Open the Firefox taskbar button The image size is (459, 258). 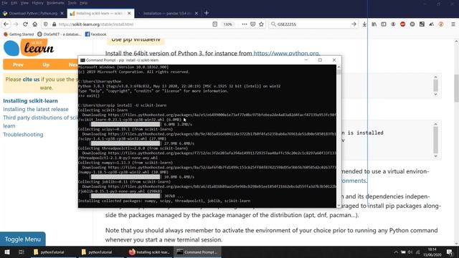(x=150, y=252)
